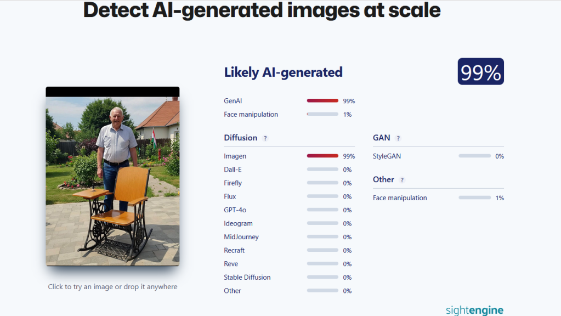The image size is (561, 316).
Task: Select the Likely AI-generated heading
Action: point(283,72)
